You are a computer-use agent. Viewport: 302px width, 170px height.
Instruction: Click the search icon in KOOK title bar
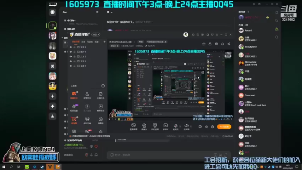[254, 4]
